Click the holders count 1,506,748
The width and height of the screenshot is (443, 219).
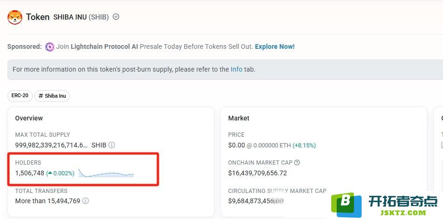pos(30,173)
